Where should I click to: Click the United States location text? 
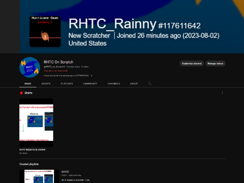(x=87, y=43)
